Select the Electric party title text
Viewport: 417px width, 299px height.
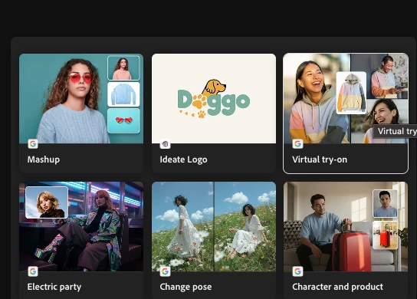54,287
